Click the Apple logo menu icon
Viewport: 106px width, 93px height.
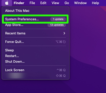7,3
